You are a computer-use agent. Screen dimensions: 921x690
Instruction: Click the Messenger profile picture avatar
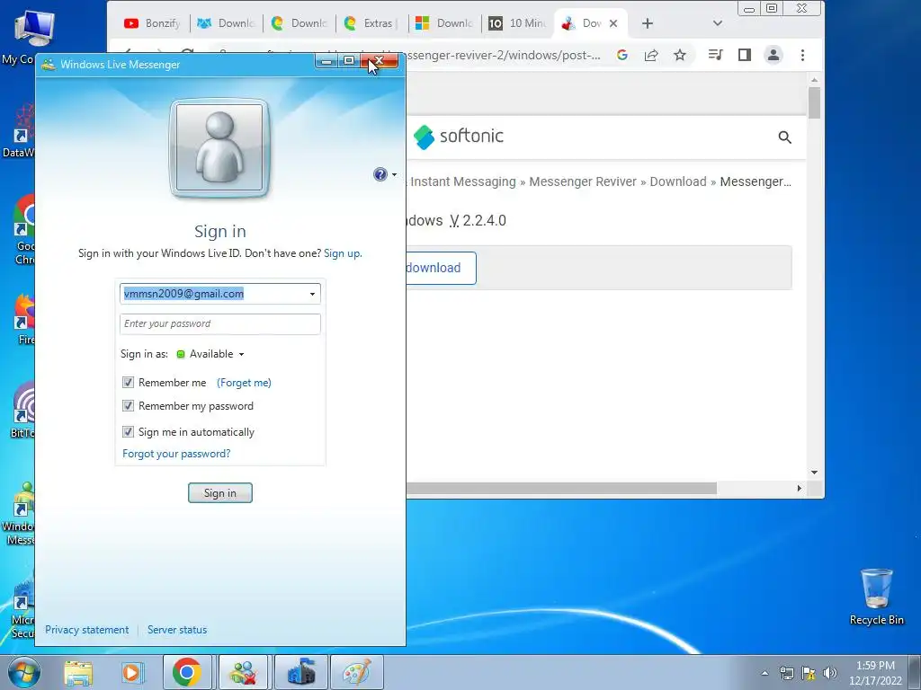coord(219,148)
